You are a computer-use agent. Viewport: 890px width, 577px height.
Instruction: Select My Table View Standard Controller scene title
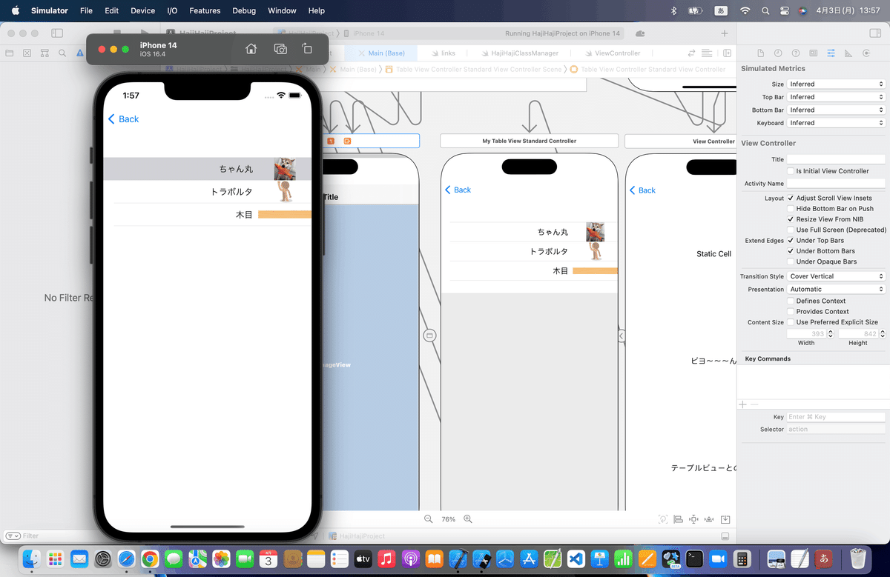(x=530, y=141)
